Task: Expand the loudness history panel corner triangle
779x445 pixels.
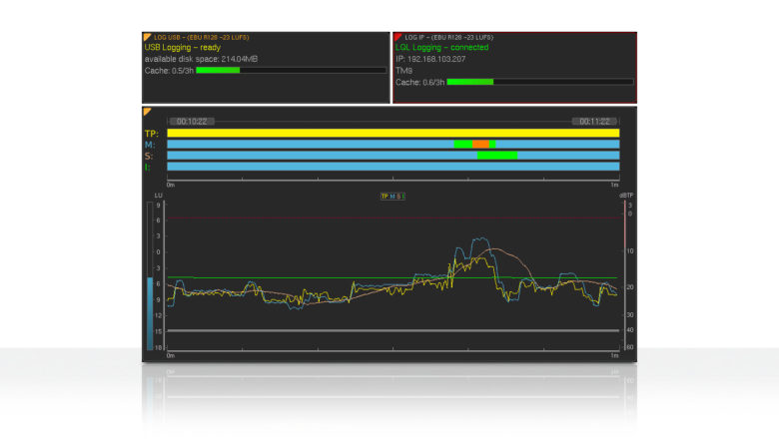Action: (x=148, y=112)
